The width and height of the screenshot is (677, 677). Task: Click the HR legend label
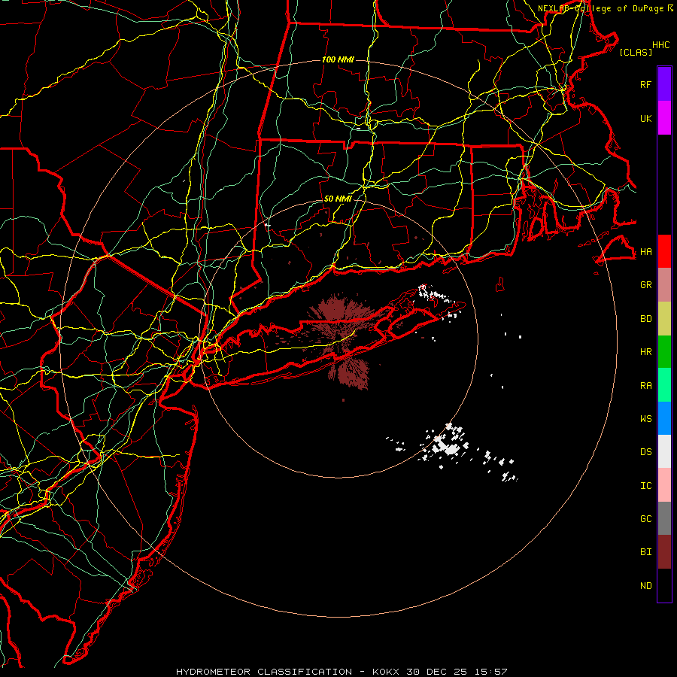point(645,352)
